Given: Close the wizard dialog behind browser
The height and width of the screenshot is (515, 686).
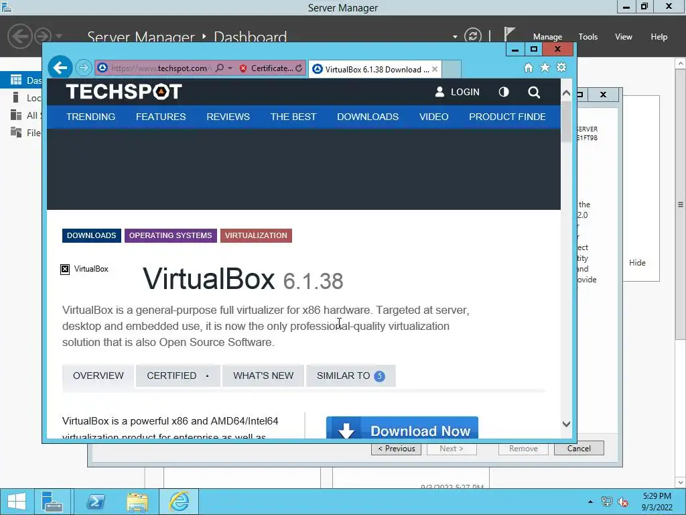Looking at the screenshot, I should click(x=604, y=94).
